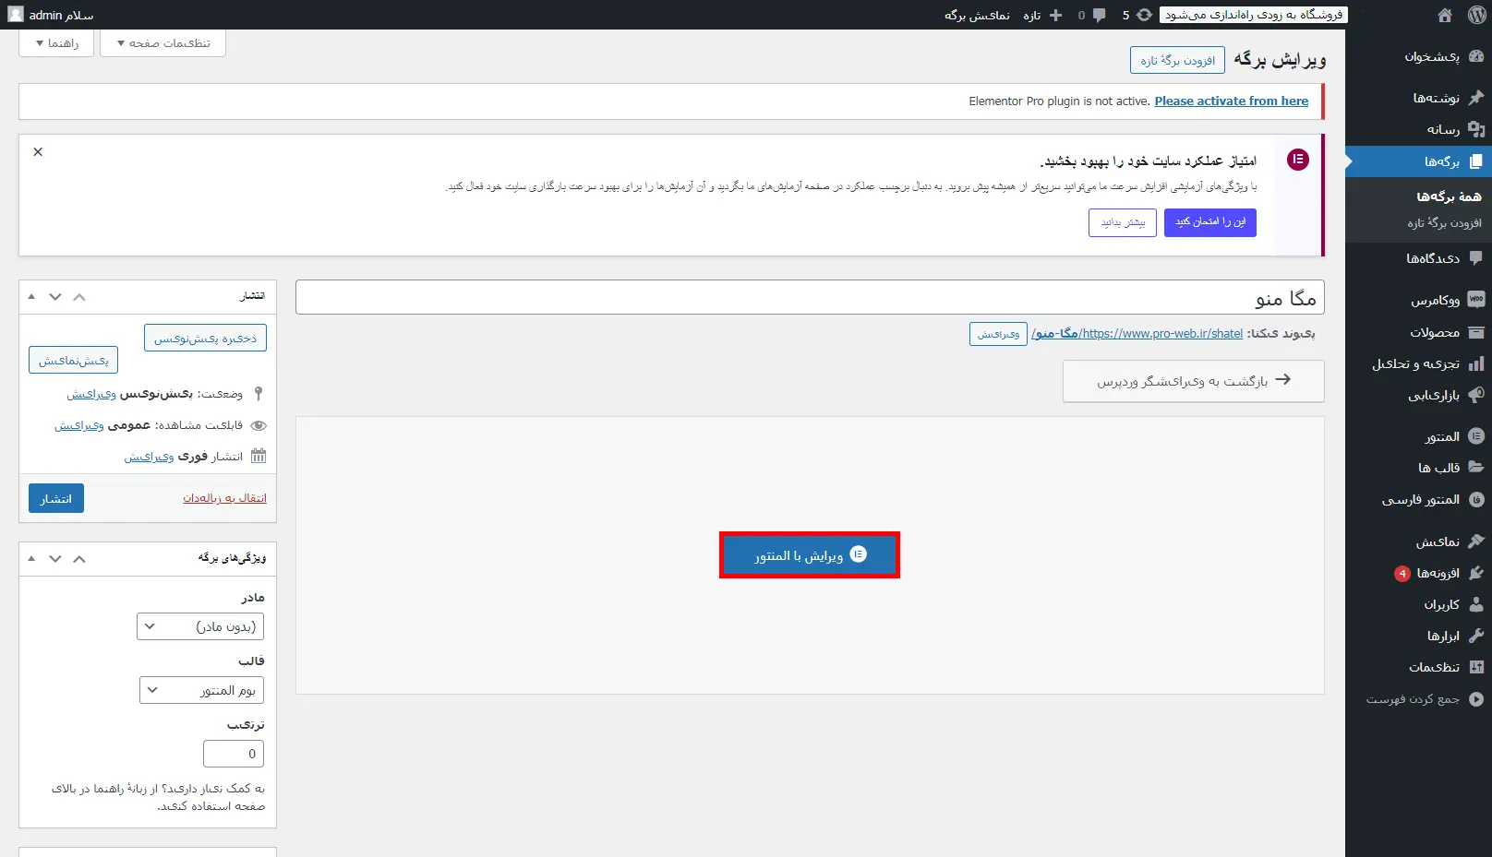This screenshot has height=857, width=1492.
Task: Open پیشخوان dashboard icon in sidebar
Action: point(1475,56)
